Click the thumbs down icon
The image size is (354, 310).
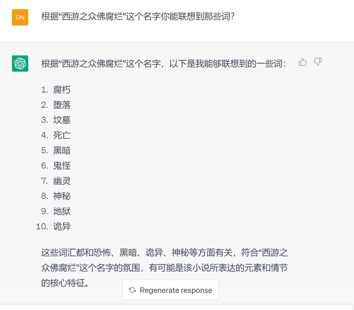pyautogui.click(x=318, y=62)
